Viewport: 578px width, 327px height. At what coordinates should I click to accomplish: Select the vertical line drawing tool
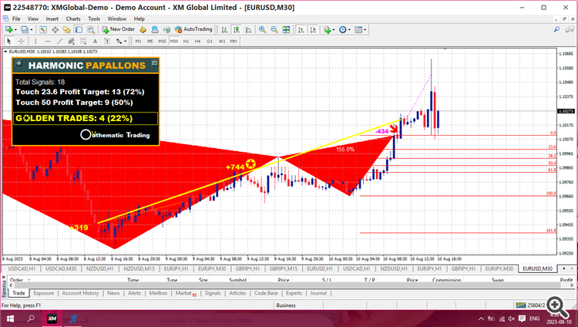pos(35,41)
